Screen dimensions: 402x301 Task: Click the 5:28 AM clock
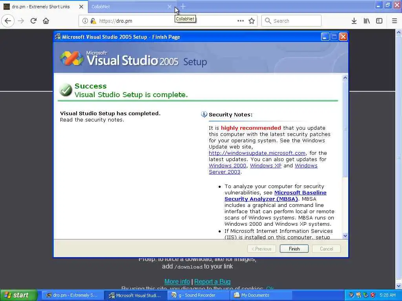pos(387,295)
